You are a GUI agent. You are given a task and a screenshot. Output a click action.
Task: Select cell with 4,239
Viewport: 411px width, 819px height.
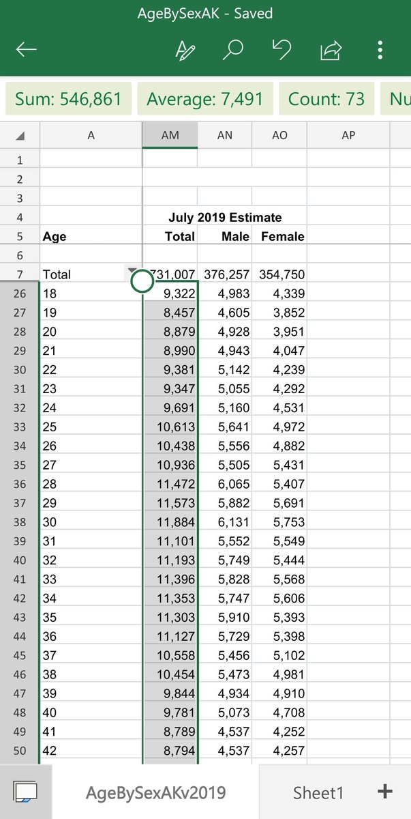(x=279, y=370)
